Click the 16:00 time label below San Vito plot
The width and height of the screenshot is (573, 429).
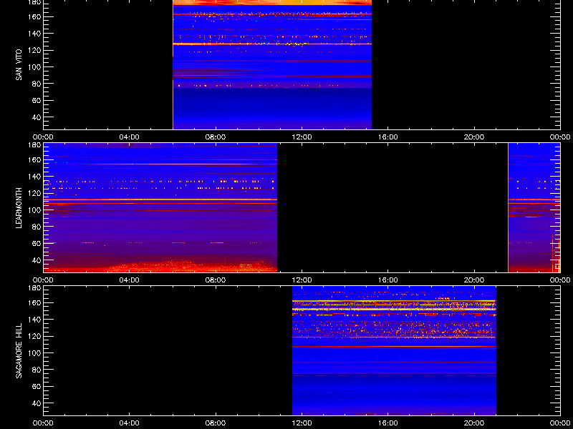coord(388,137)
